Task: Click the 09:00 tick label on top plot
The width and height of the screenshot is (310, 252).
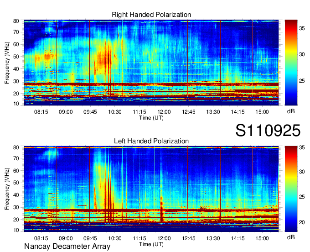Action: (x=66, y=112)
